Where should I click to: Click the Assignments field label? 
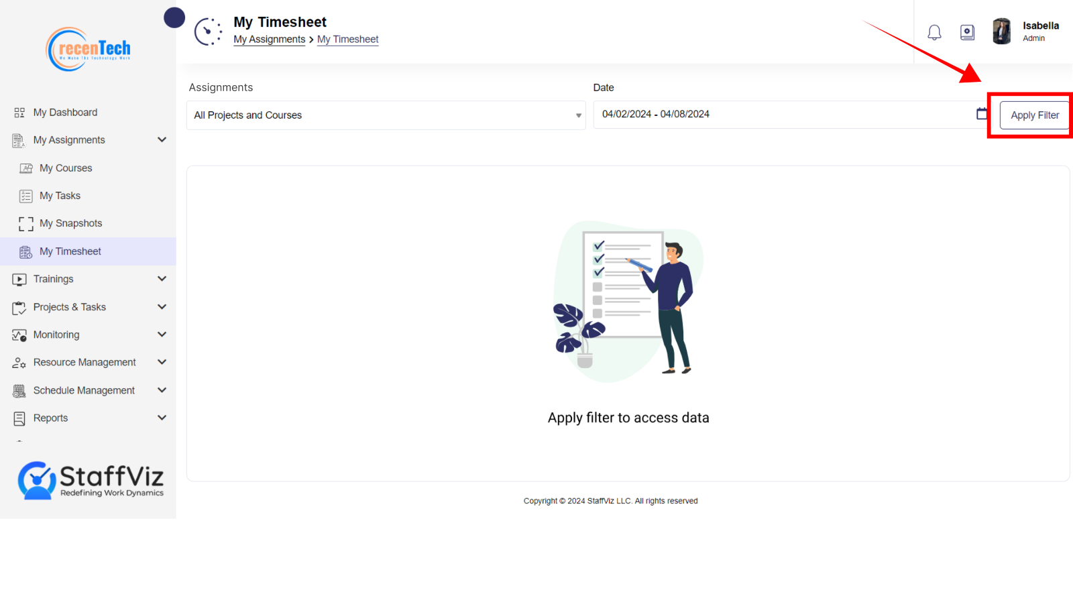[x=221, y=87]
